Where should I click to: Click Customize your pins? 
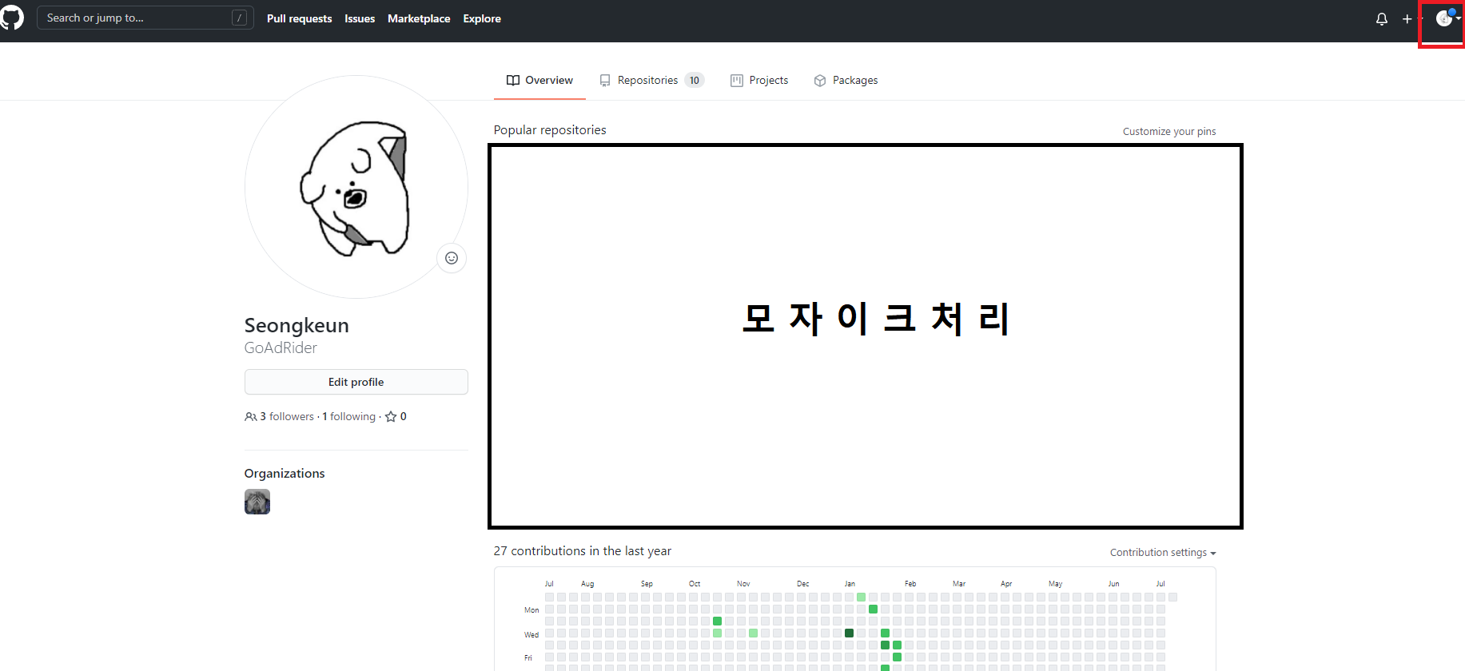1169,131
